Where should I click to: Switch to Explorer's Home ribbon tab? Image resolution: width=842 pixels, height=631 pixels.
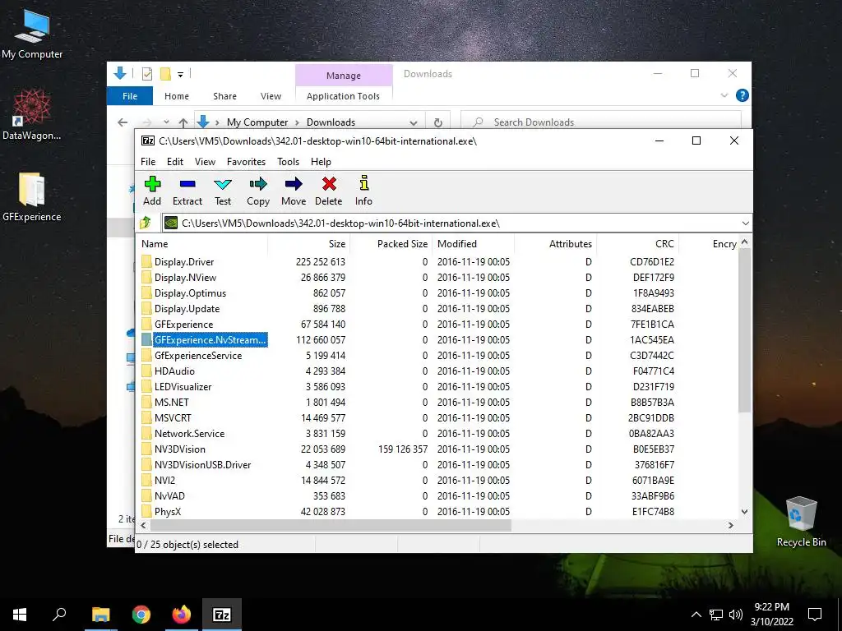tap(177, 96)
